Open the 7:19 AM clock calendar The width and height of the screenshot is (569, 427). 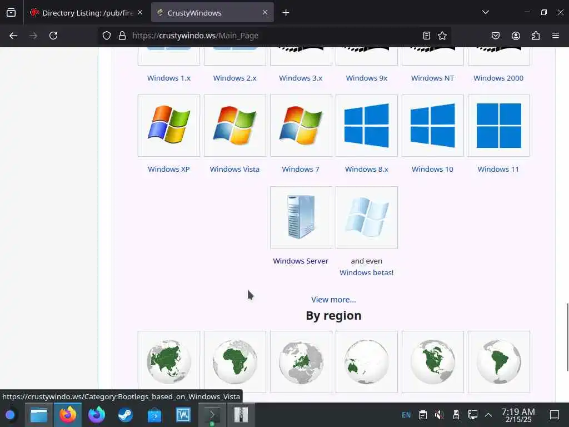pos(518,415)
